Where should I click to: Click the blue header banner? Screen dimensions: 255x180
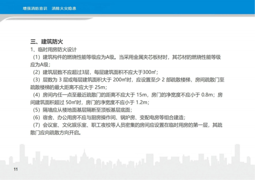coord(128,7)
